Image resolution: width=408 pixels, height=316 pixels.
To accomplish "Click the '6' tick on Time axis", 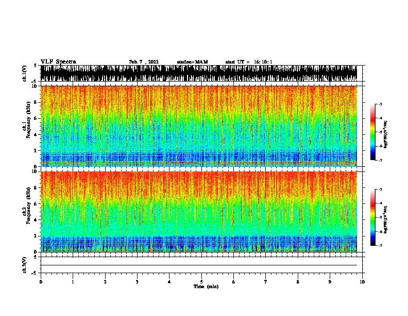I will tap(234, 282).
